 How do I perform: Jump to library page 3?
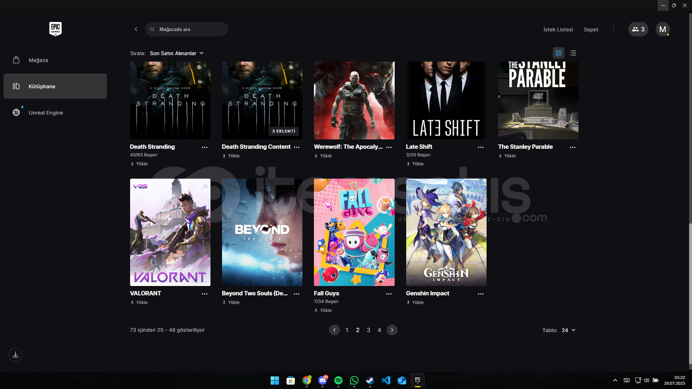[368, 330]
